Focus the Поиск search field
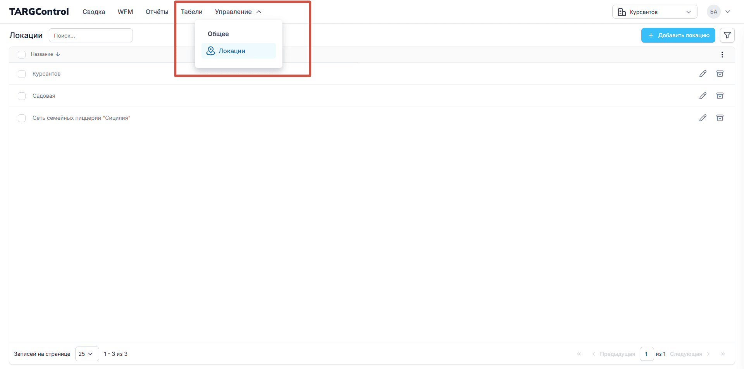The width and height of the screenshot is (744, 369). click(x=91, y=35)
